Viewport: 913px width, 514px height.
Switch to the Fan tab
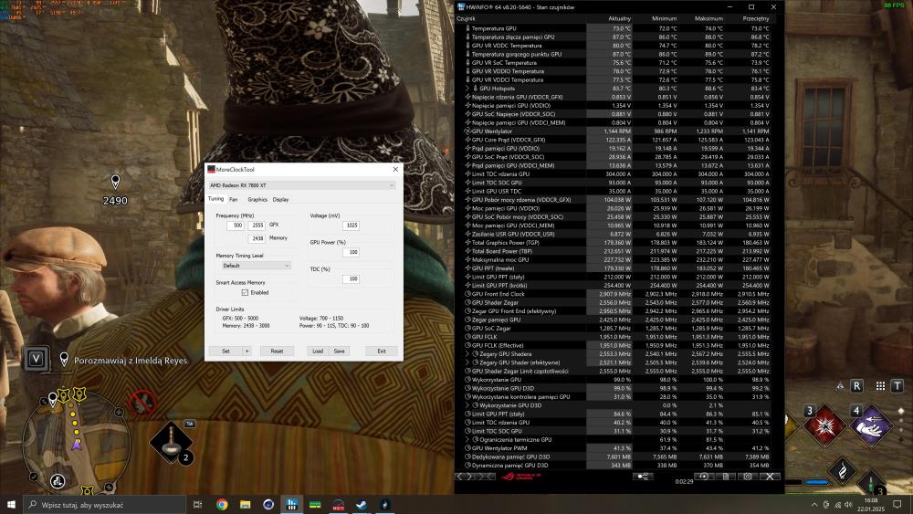[x=234, y=199]
